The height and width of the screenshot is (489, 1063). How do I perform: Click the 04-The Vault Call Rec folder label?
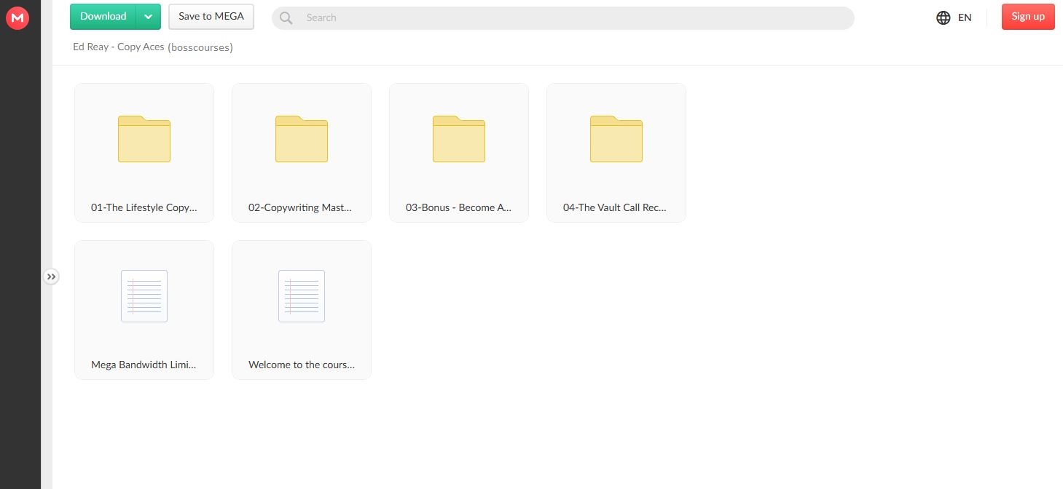616,207
